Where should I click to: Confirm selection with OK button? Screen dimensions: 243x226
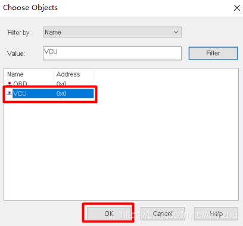tap(109, 214)
